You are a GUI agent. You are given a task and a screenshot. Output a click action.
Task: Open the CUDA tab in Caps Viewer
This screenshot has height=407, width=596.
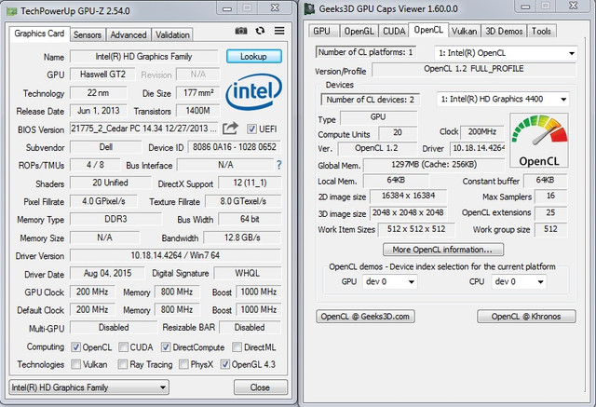click(x=394, y=31)
